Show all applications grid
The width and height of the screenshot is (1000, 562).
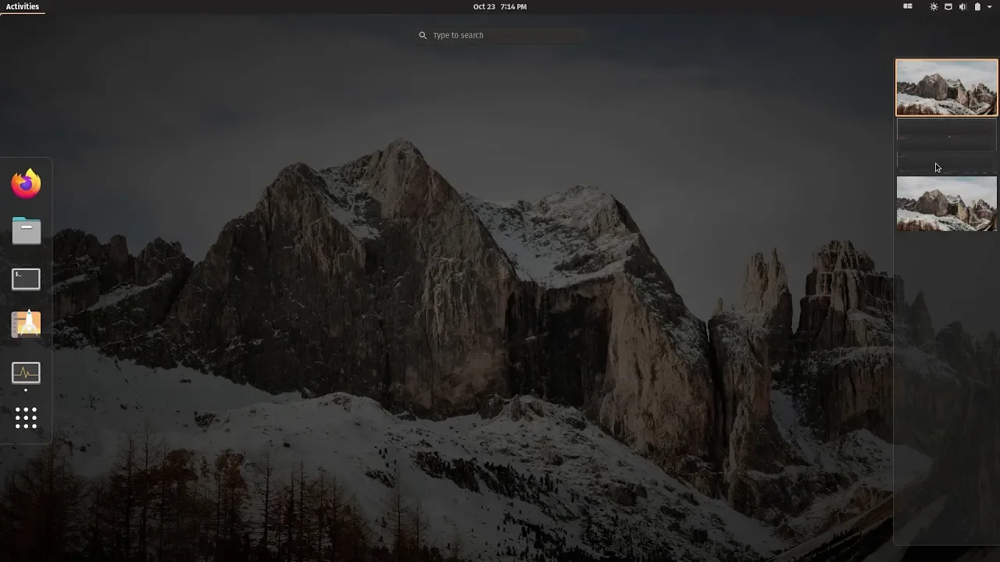click(x=26, y=418)
